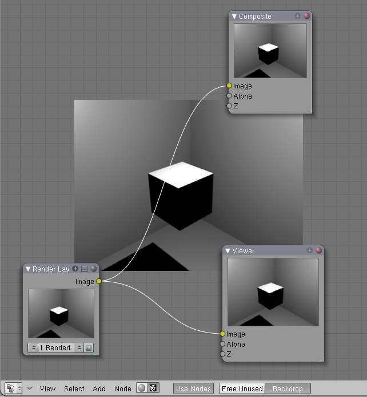
Task: Click the re-render layer image icon
Action: [x=89, y=348]
